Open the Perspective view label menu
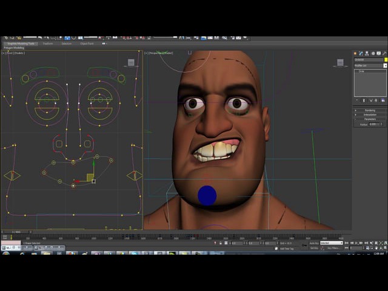 (156, 53)
